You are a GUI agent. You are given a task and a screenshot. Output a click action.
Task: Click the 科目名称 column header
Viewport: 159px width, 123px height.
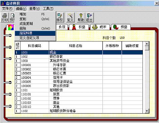pyautogui.click(x=76, y=46)
